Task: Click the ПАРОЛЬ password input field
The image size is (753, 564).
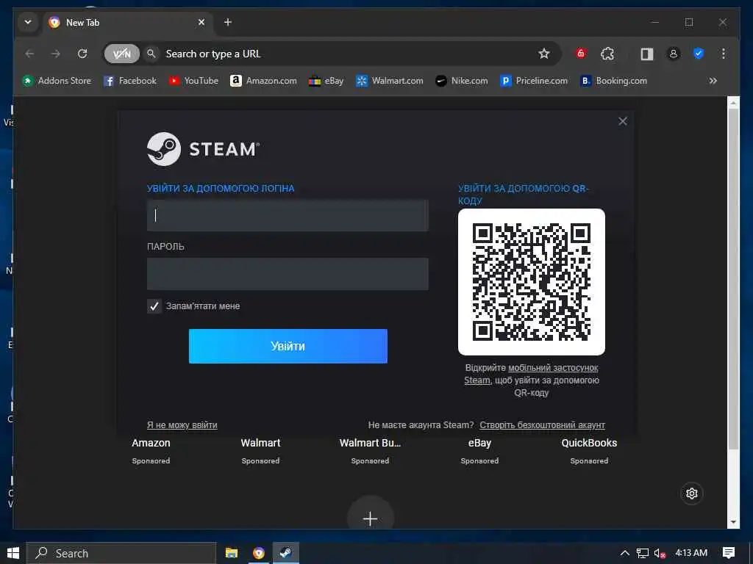Action: (x=288, y=274)
